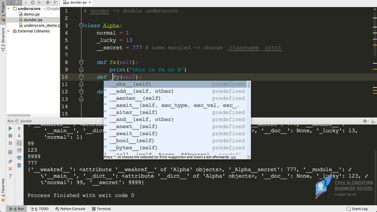Open help with the question mark icon
The width and height of the screenshot is (377, 212).
pyautogui.click(x=10, y=176)
